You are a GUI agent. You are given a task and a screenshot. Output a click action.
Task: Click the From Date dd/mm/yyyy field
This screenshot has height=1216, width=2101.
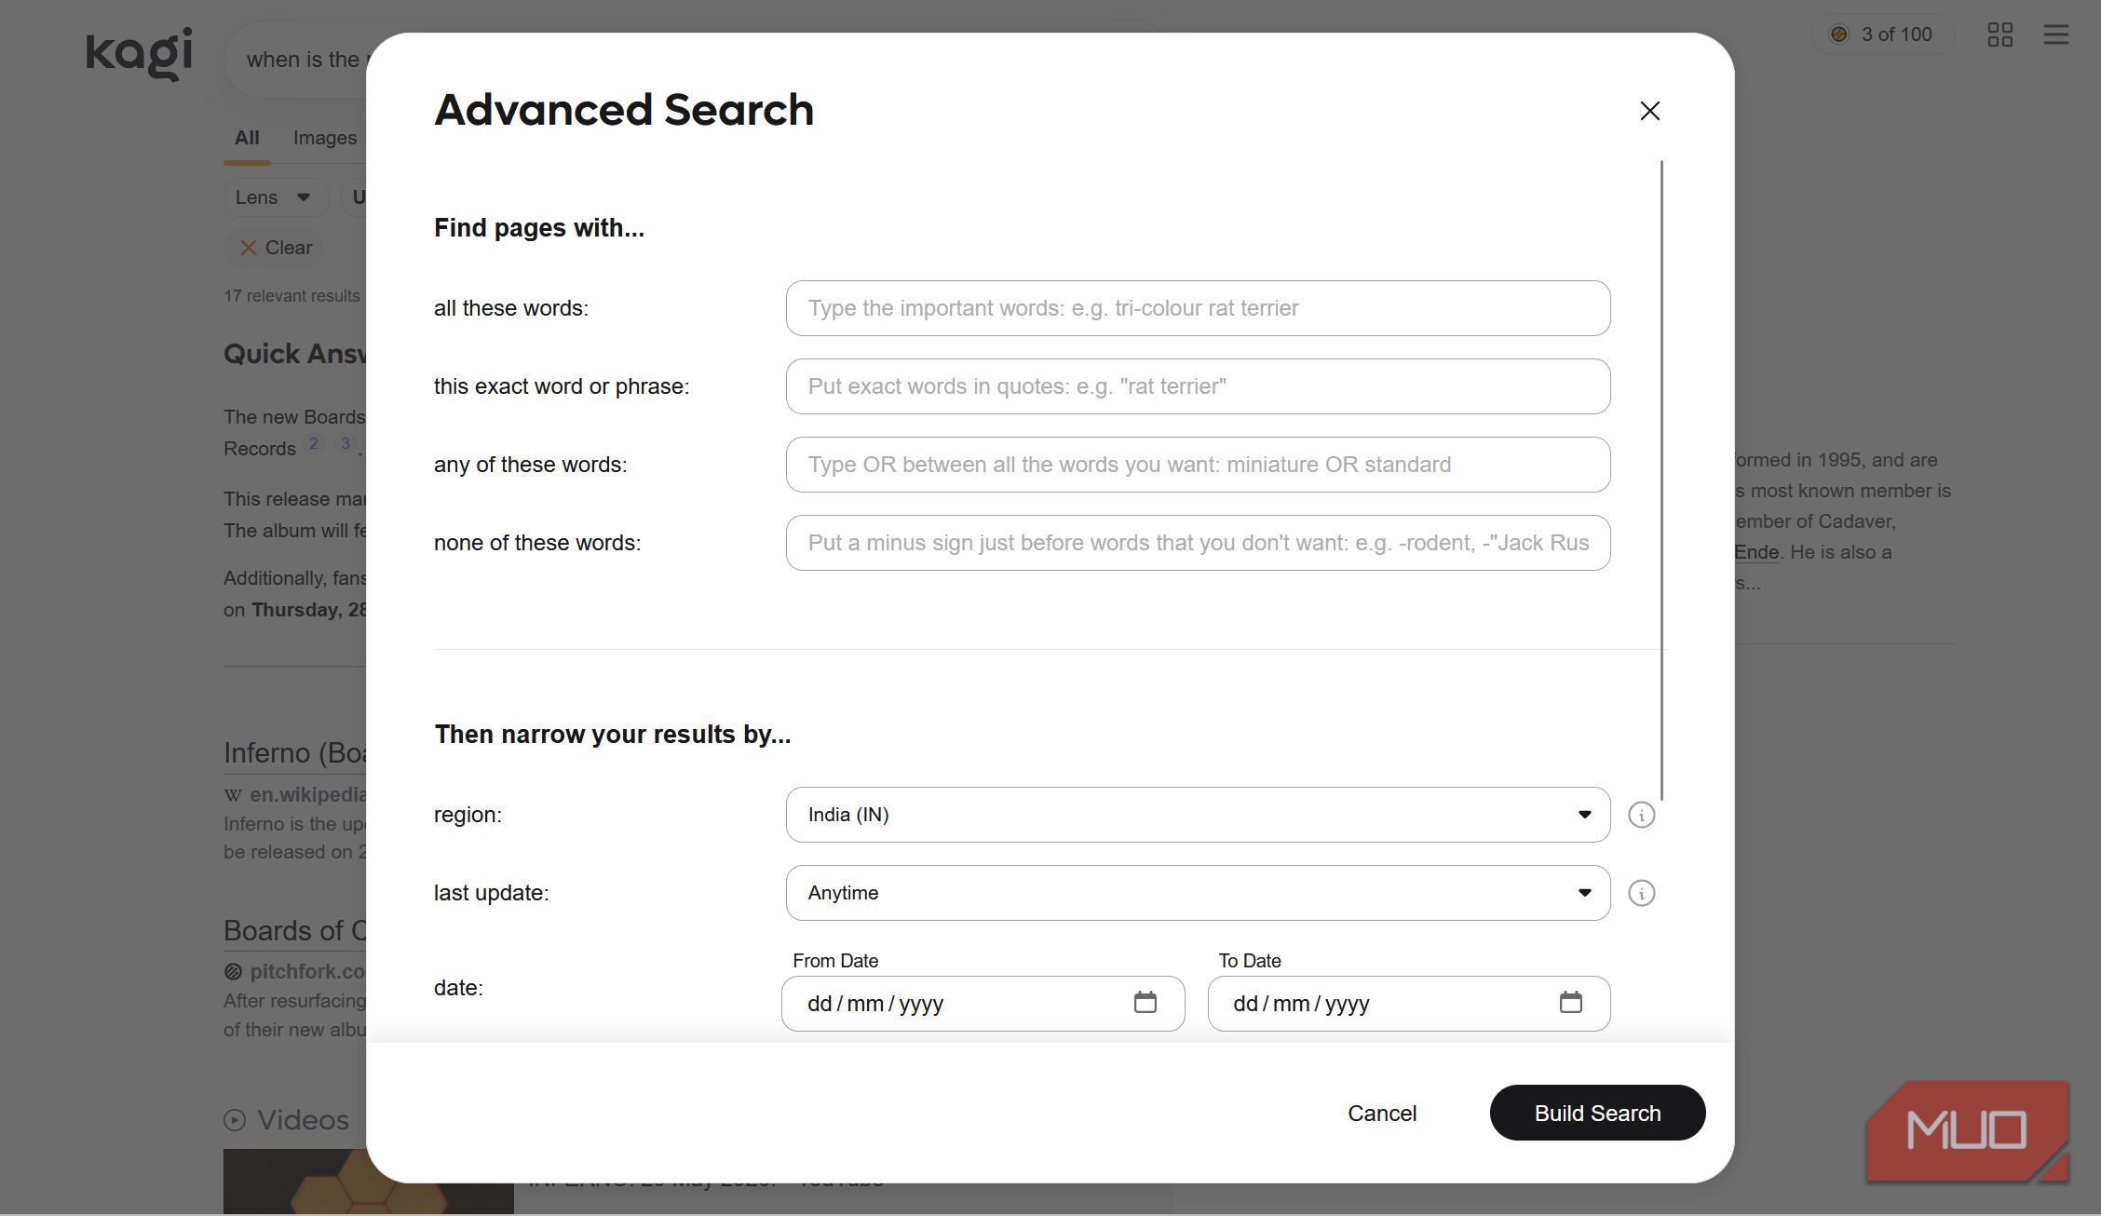pyautogui.click(x=983, y=1004)
